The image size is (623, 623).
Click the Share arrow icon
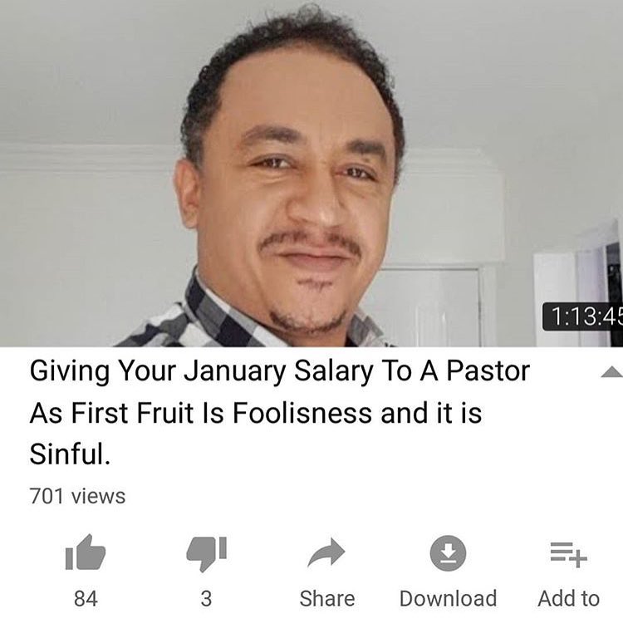[326, 552]
